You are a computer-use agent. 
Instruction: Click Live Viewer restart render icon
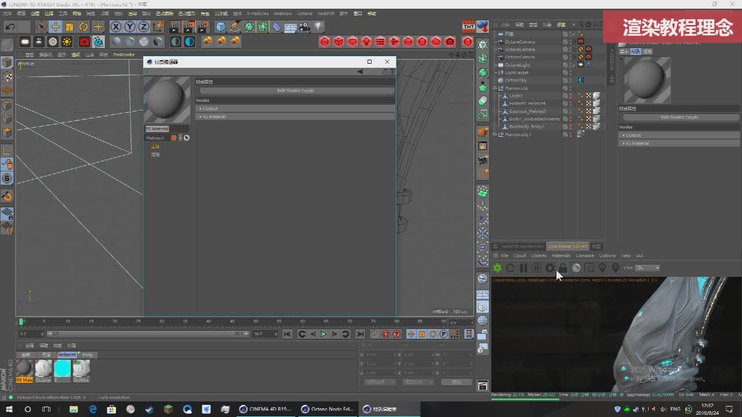coord(510,268)
